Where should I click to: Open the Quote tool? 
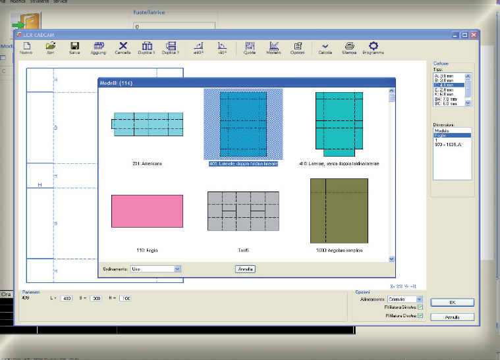point(249,47)
